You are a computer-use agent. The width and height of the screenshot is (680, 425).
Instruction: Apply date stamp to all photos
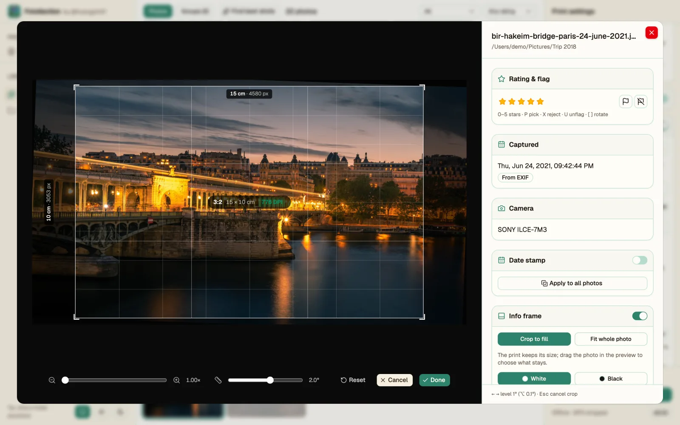pos(572,283)
